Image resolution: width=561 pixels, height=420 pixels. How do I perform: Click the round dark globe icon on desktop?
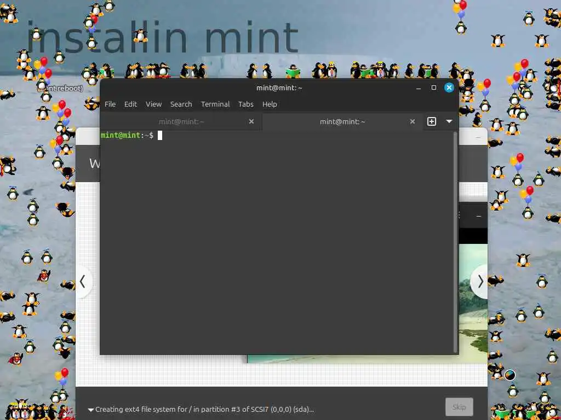pos(510,375)
